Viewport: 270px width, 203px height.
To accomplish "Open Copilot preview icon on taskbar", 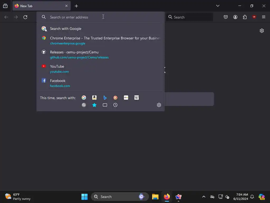I will click(262, 197).
